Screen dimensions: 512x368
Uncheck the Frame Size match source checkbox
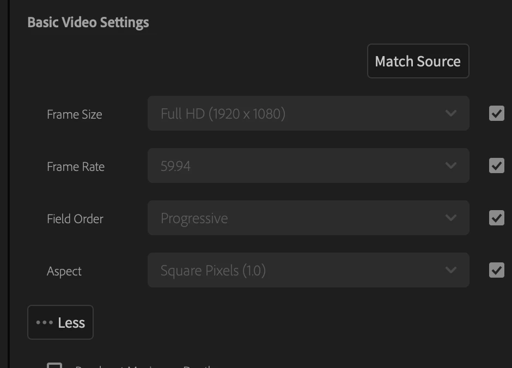coord(496,113)
